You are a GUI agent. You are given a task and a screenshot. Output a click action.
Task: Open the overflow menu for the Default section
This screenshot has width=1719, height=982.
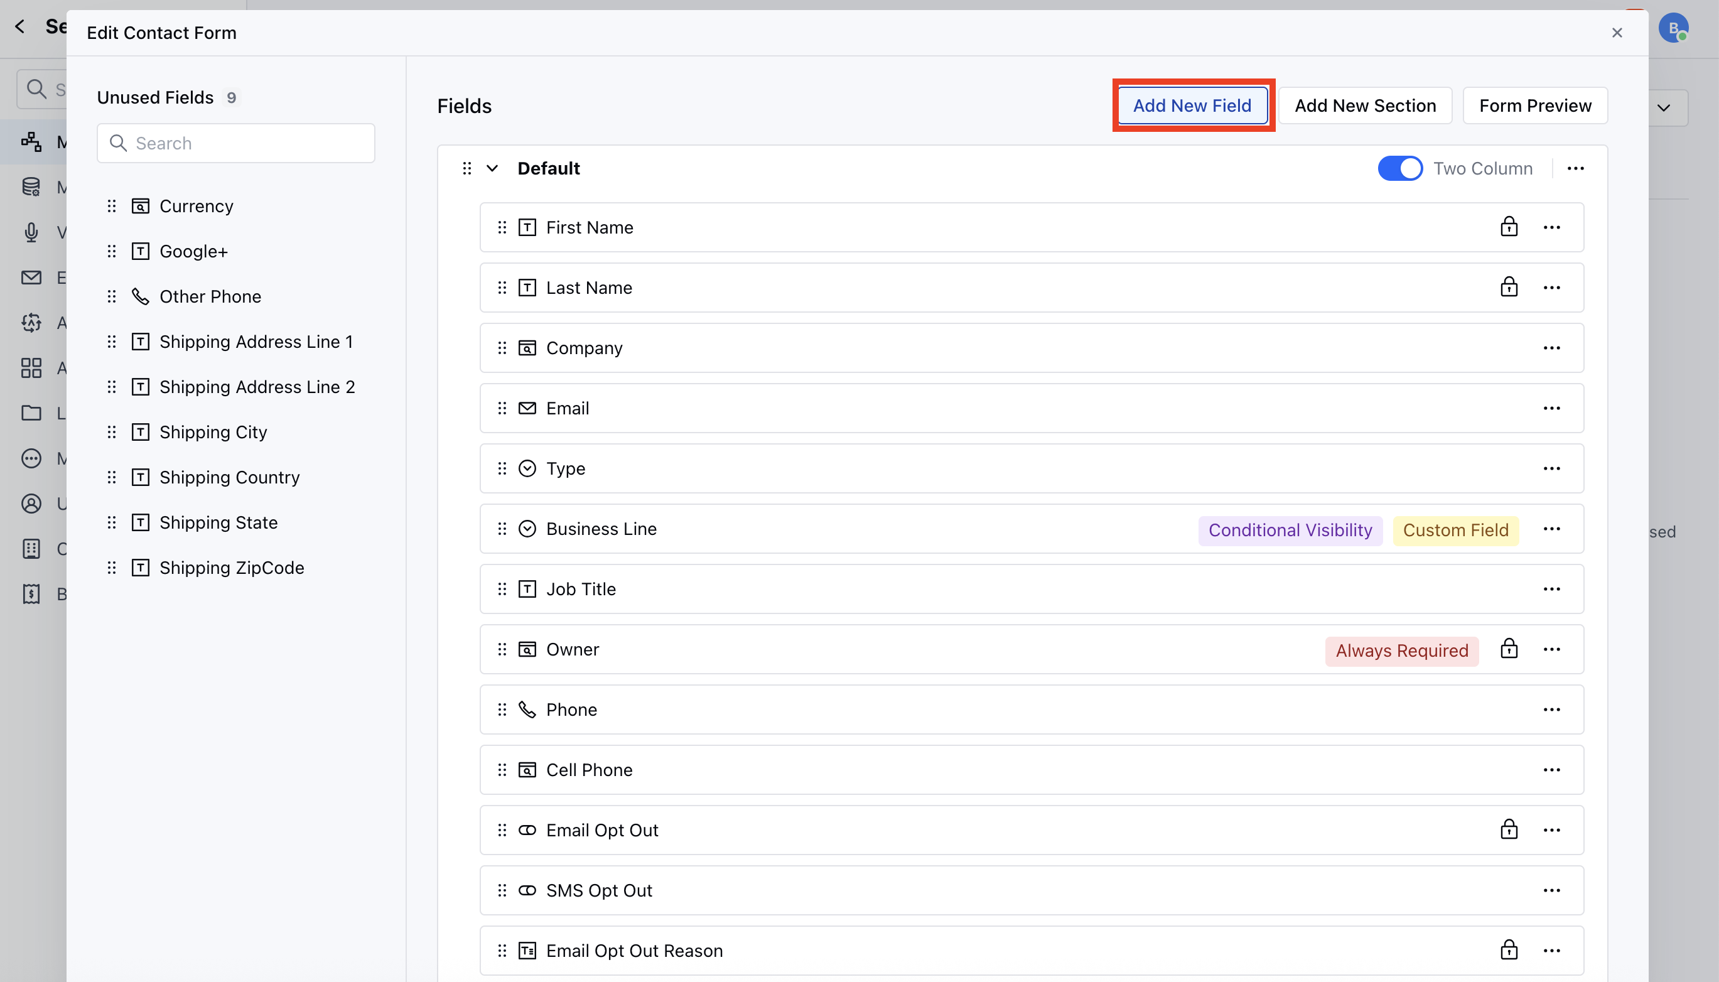point(1575,168)
